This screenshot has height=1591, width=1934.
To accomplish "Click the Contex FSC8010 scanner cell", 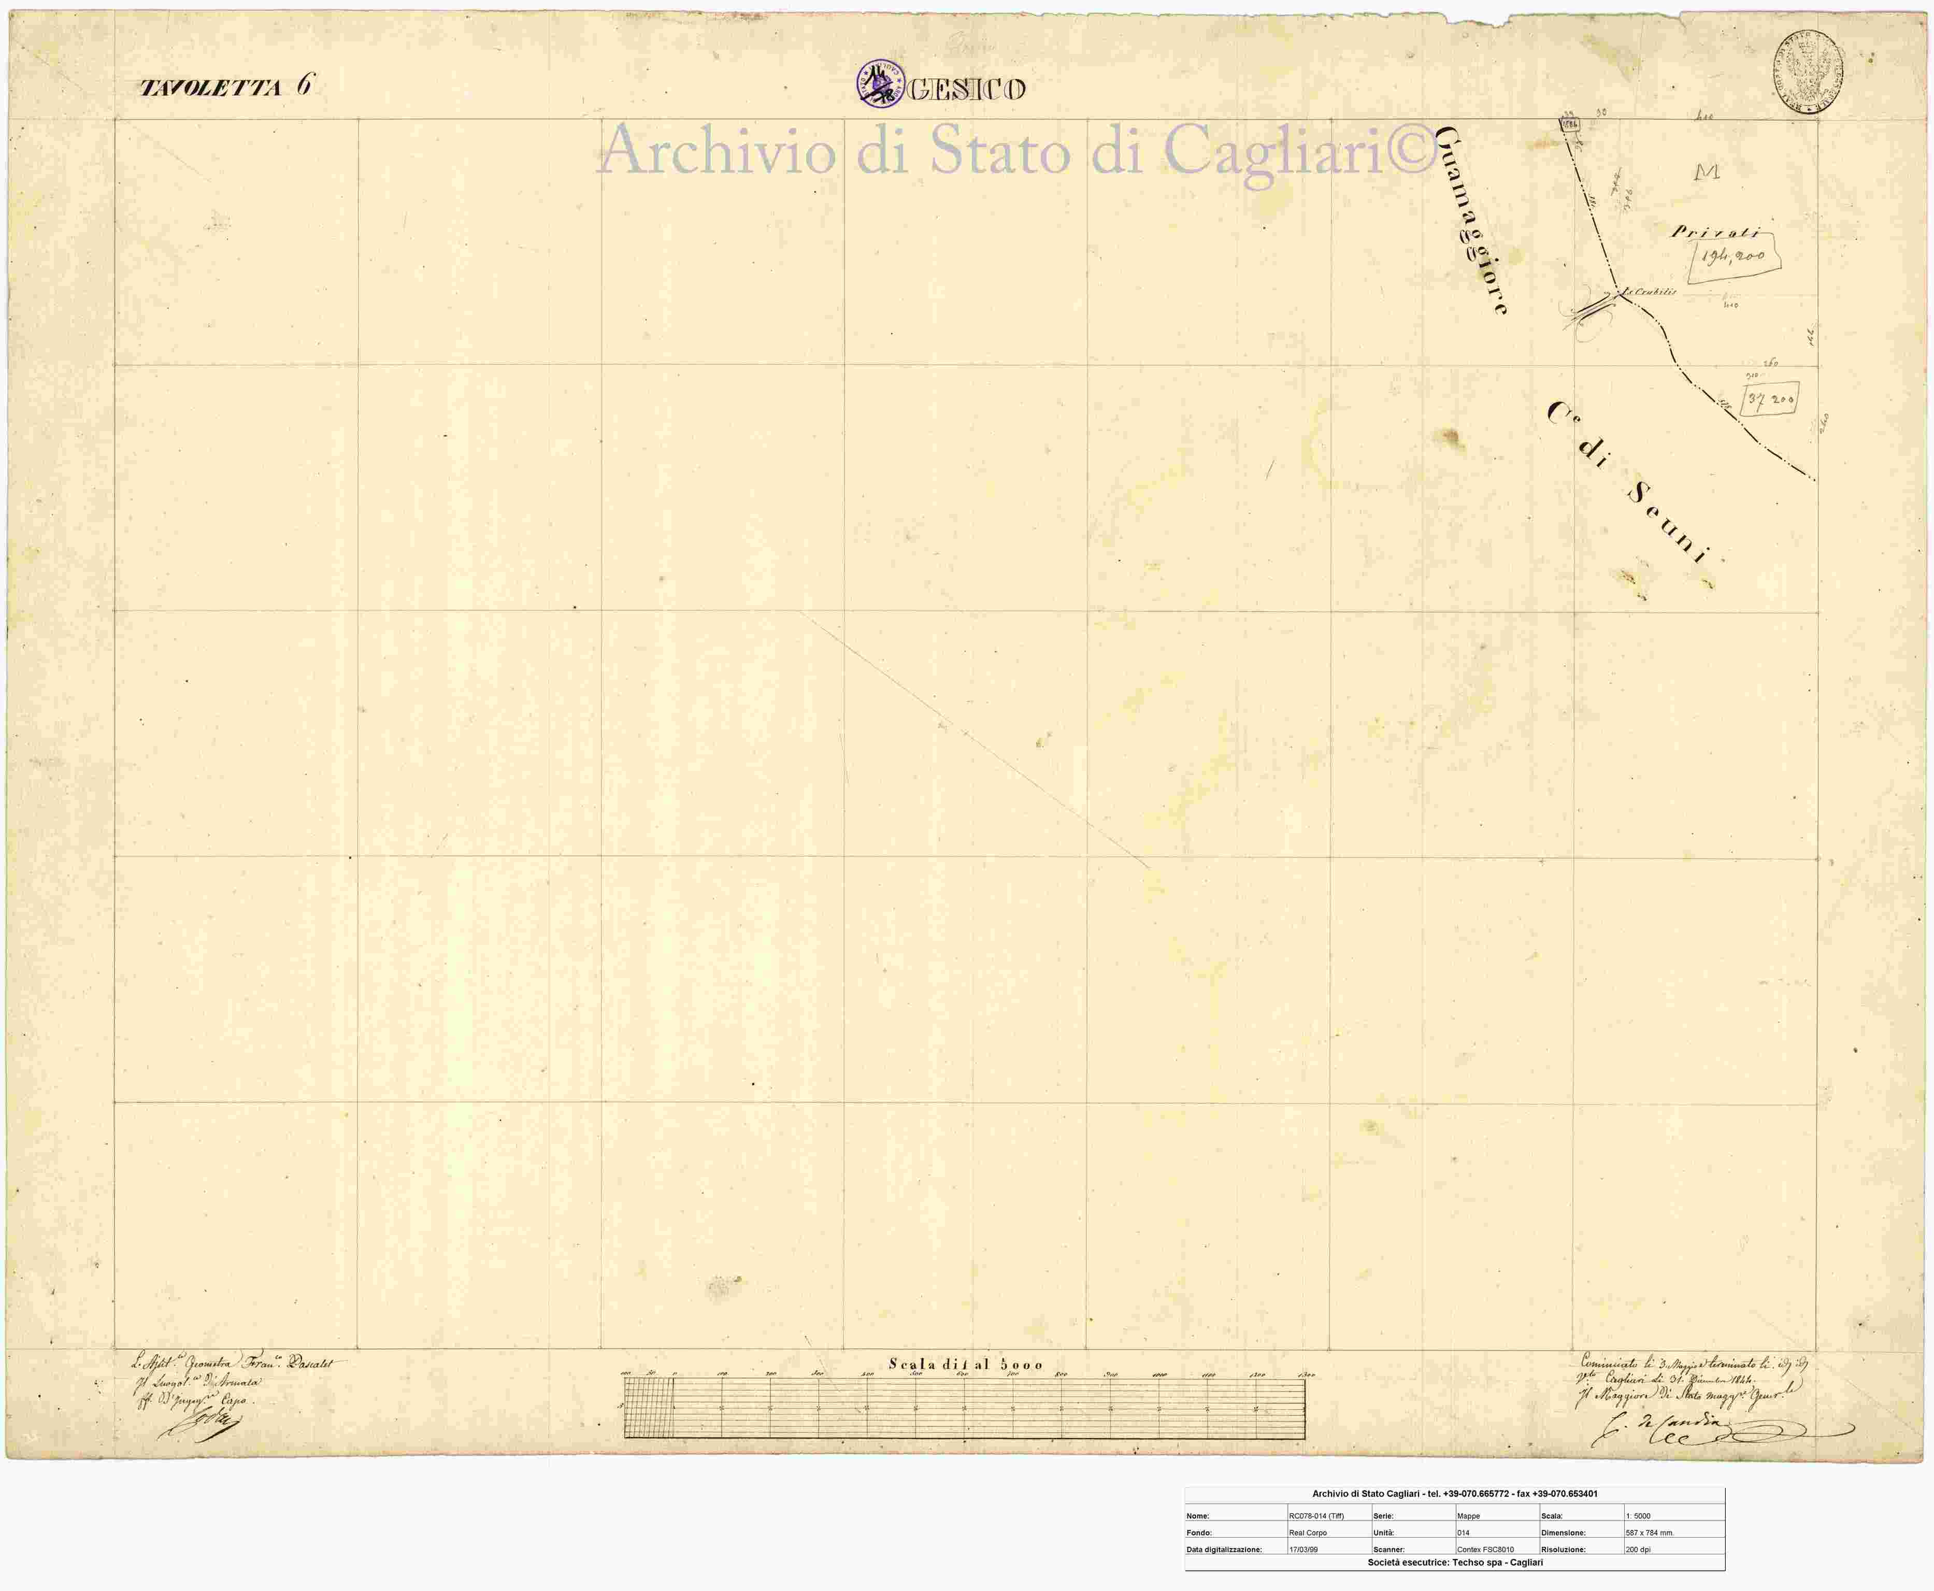I will (1485, 1549).
